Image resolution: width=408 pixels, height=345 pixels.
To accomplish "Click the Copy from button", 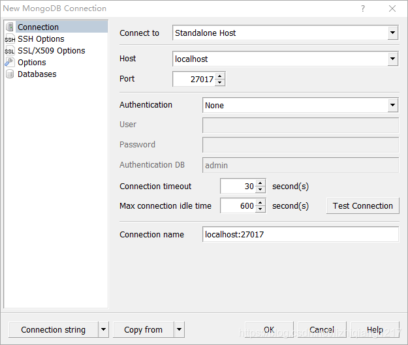I will click(x=144, y=329).
